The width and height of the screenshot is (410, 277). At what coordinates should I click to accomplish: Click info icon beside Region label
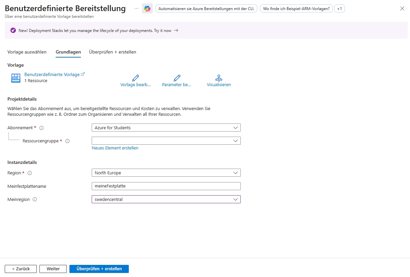(30, 173)
